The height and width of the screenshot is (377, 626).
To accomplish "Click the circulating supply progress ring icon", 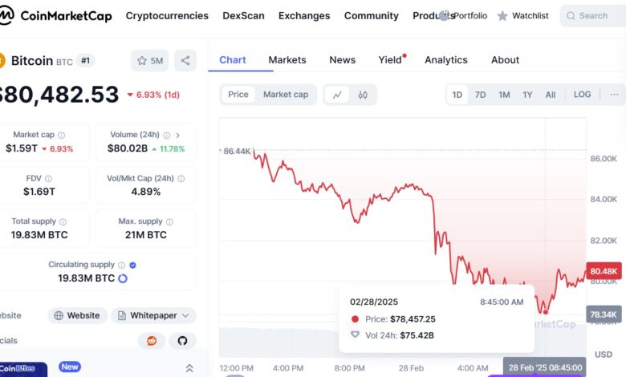I will (x=123, y=278).
